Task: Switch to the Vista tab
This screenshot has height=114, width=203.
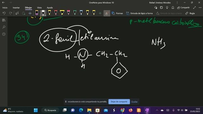Action: point(39,8)
